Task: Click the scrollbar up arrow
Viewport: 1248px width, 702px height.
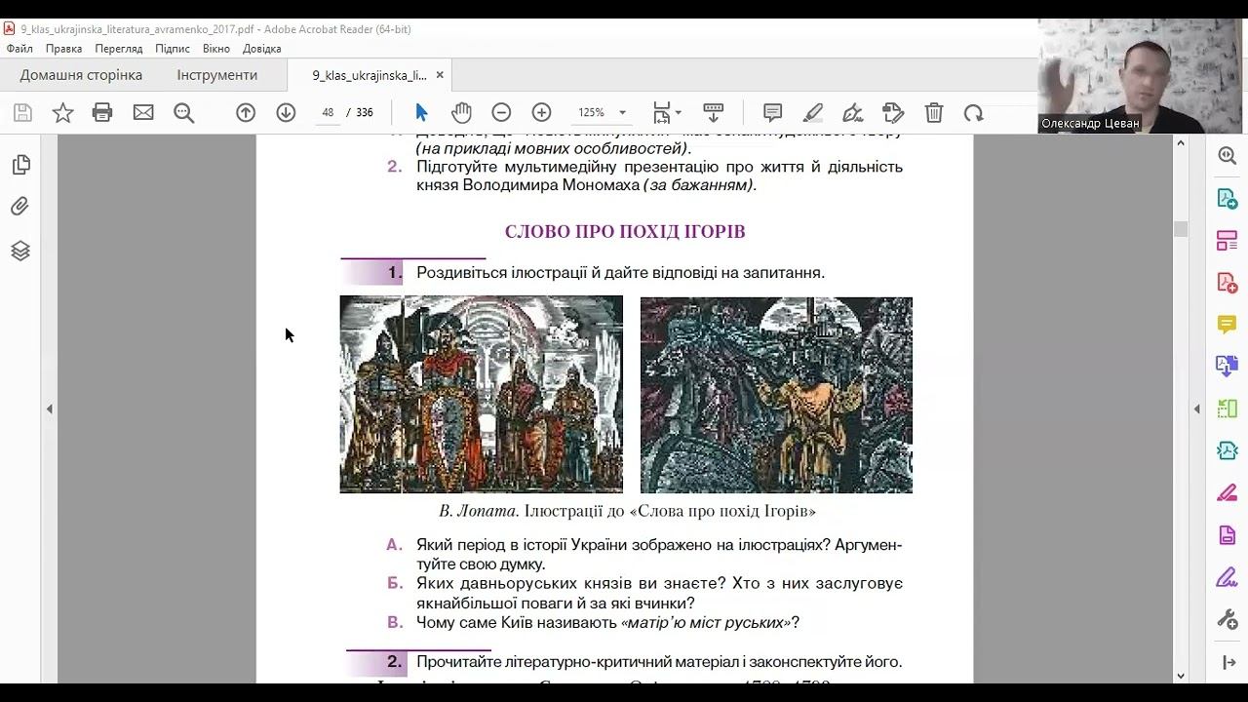Action: pyautogui.click(x=1181, y=143)
